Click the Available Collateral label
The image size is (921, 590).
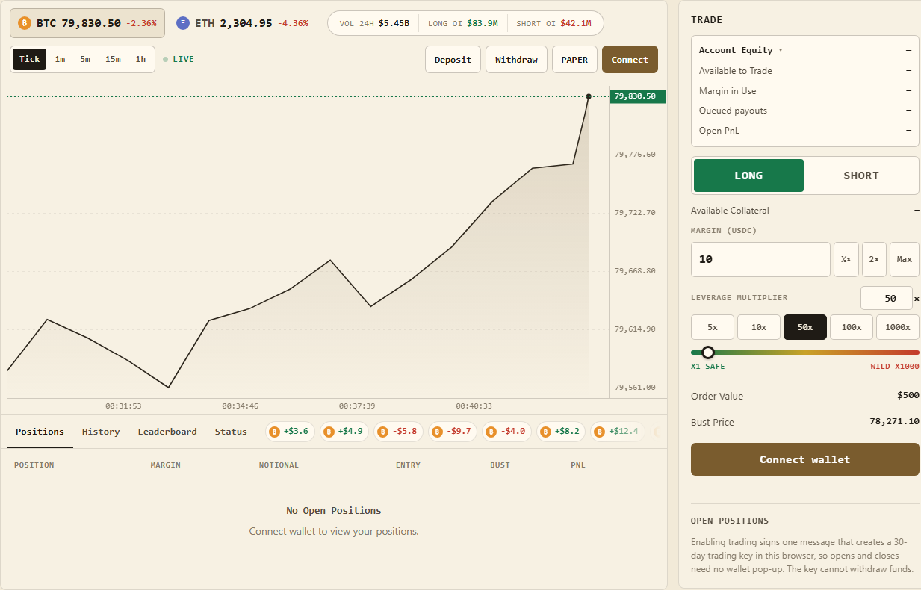(x=730, y=211)
